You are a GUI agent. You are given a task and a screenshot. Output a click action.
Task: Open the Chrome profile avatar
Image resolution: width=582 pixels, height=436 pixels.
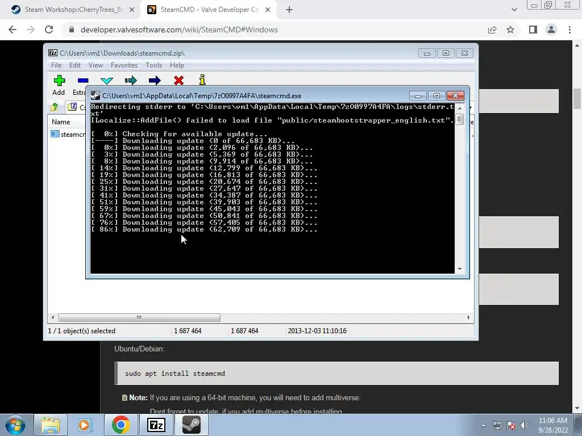[x=551, y=30]
